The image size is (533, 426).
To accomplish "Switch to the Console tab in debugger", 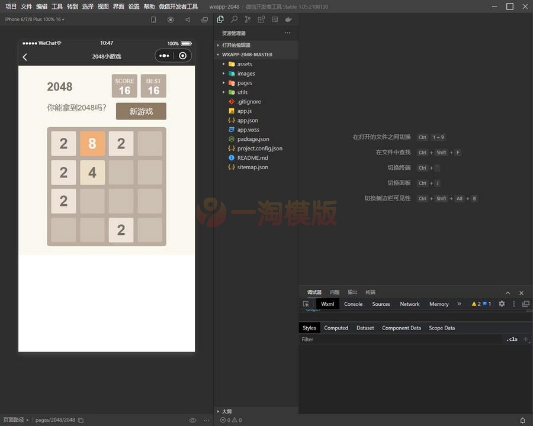I will (x=353, y=304).
